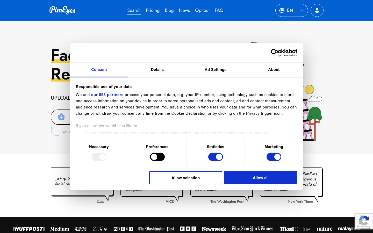This screenshot has height=233, width=373.
Task: Click the Allow selection button
Action: (x=186, y=178)
